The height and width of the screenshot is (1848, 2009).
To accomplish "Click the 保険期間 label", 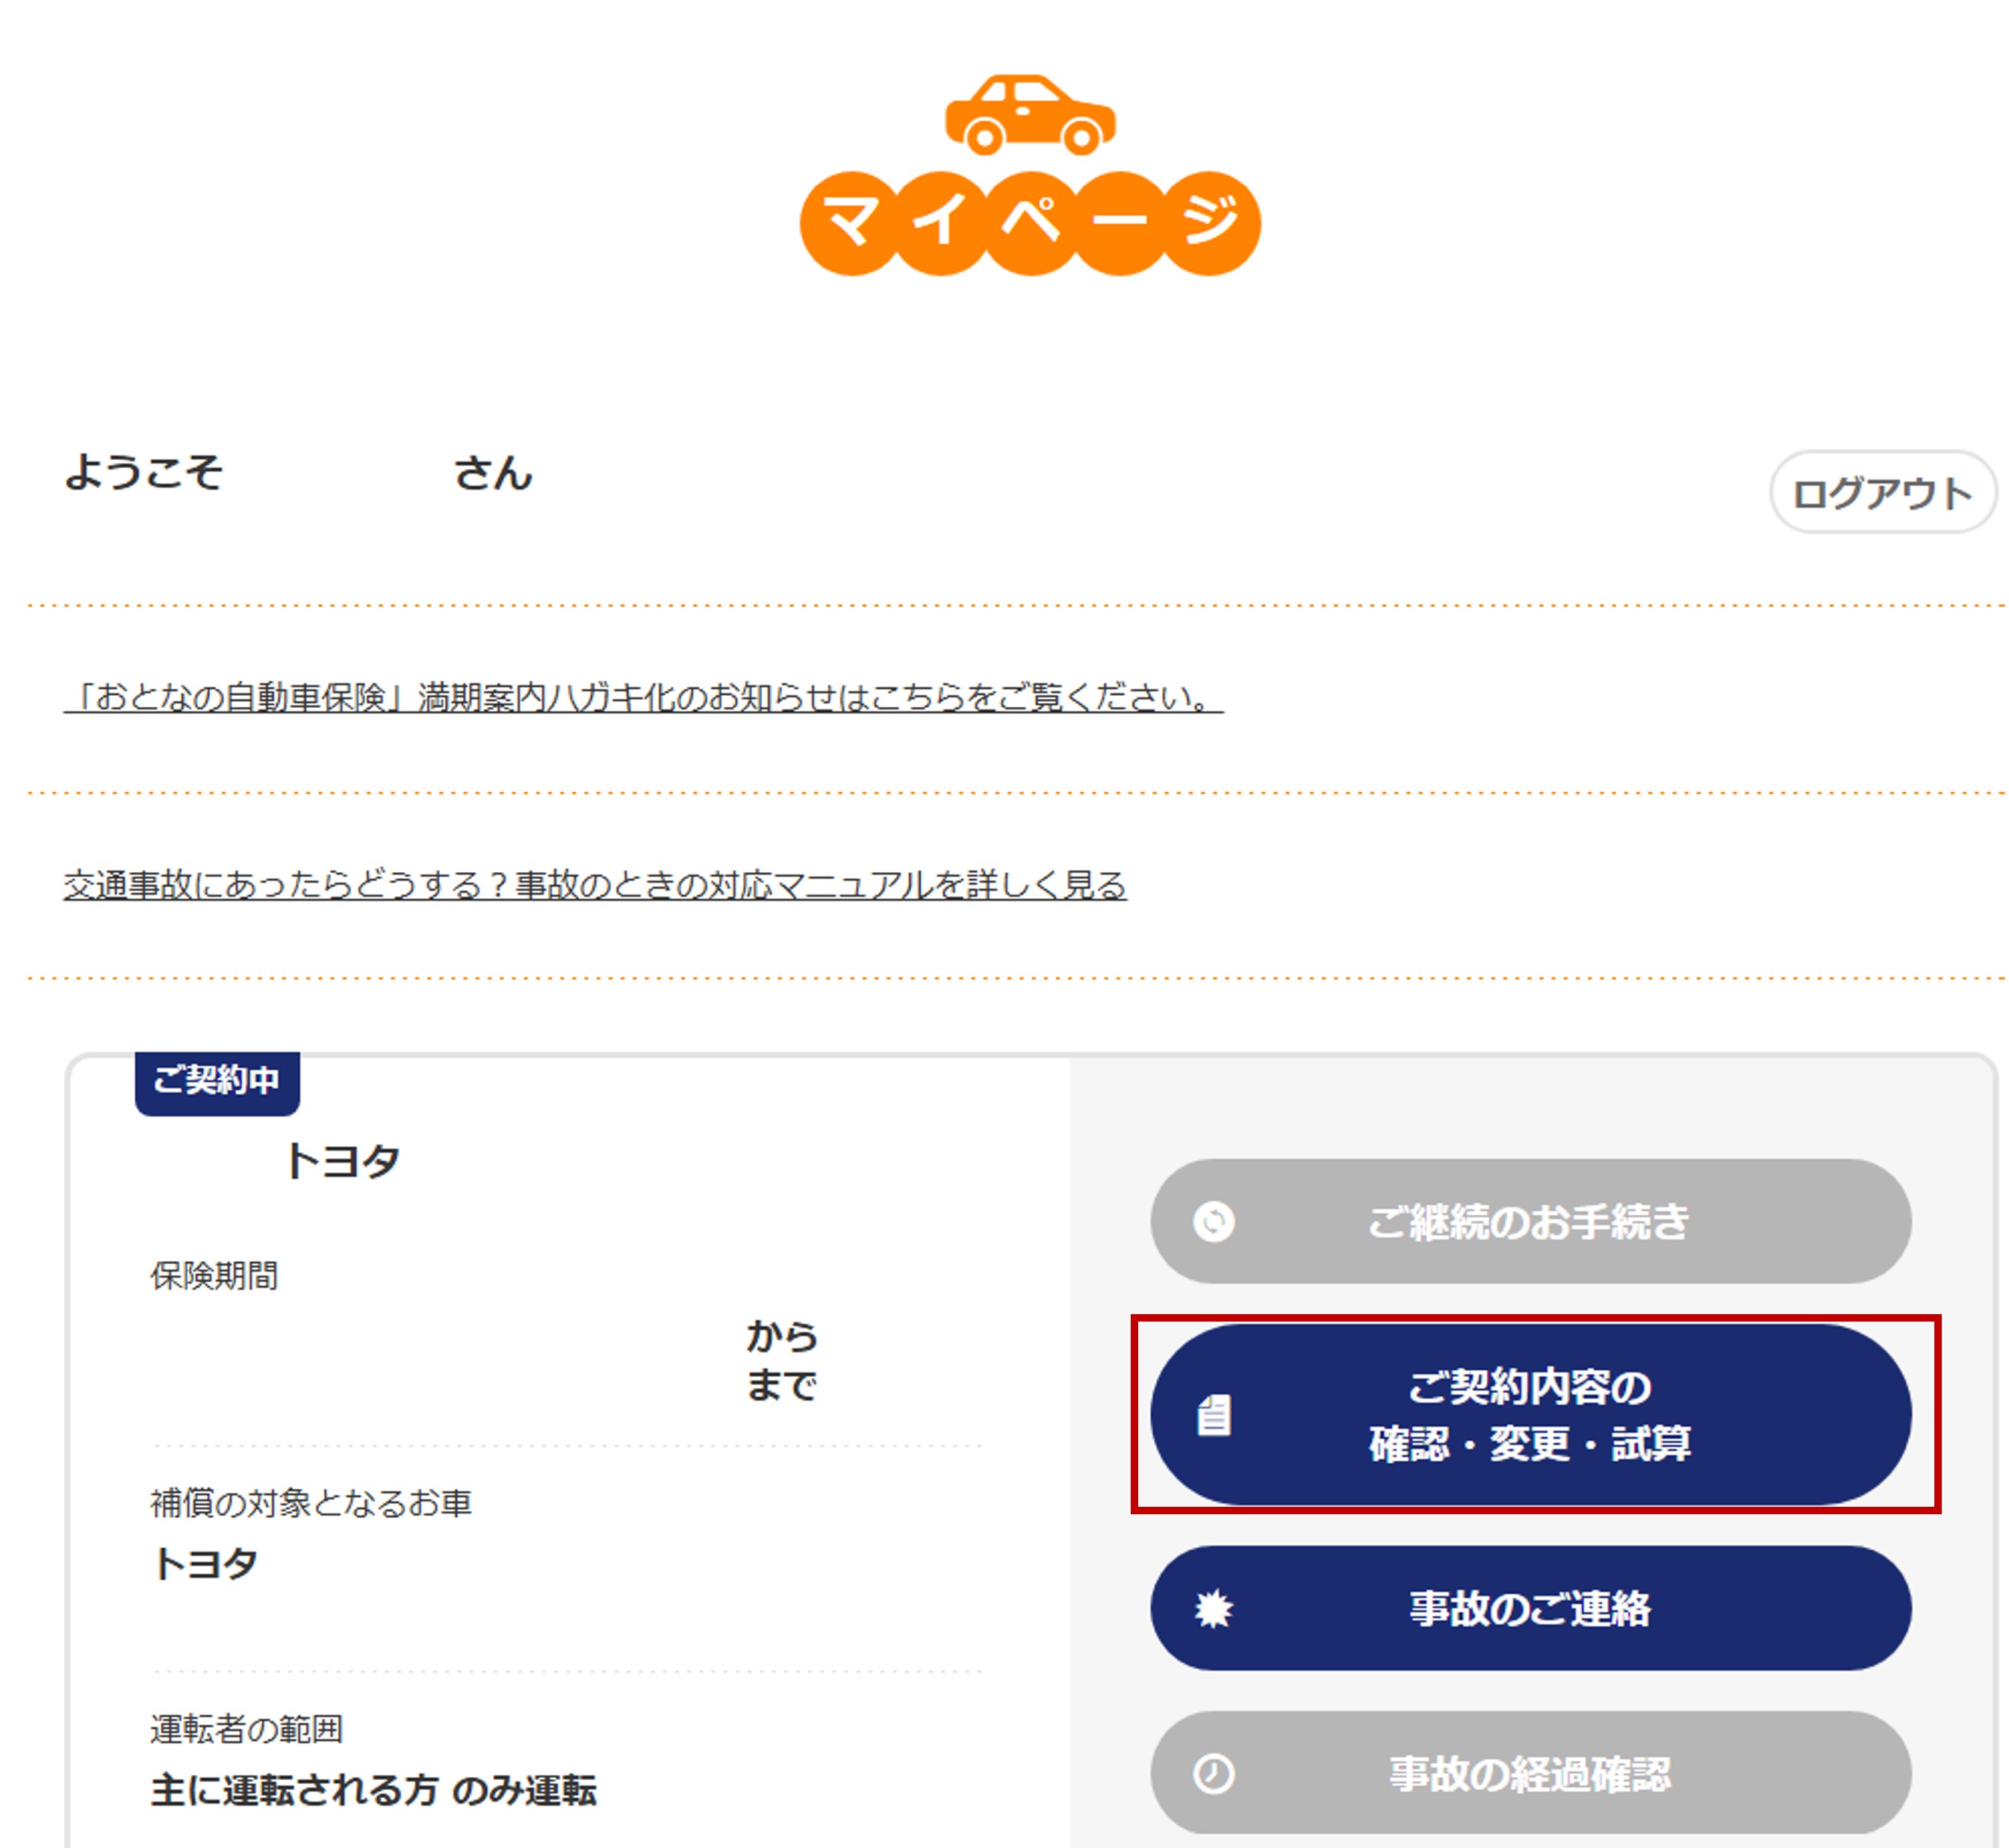I will click(x=214, y=1276).
